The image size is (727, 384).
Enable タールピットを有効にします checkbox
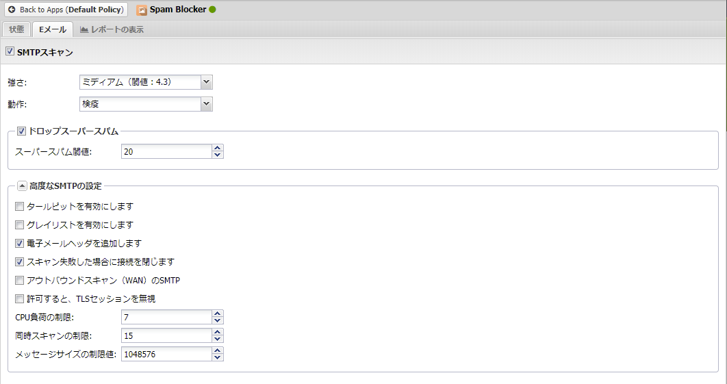pos(19,206)
